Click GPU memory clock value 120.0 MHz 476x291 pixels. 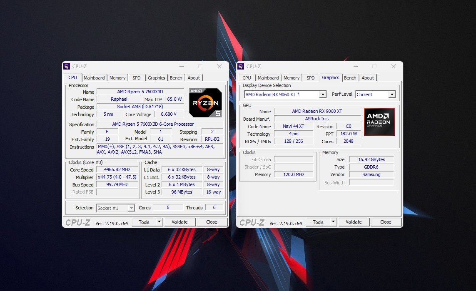pos(294,174)
